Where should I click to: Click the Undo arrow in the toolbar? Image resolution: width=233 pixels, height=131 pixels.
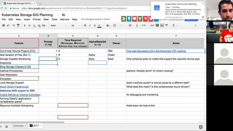point(8,25)
